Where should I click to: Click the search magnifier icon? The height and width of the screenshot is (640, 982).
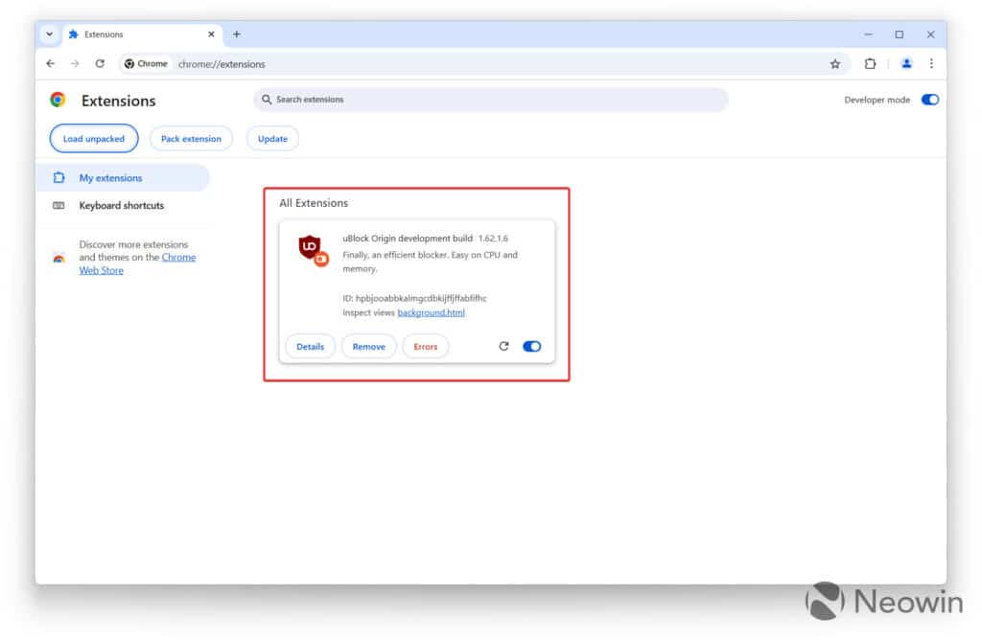267,100
